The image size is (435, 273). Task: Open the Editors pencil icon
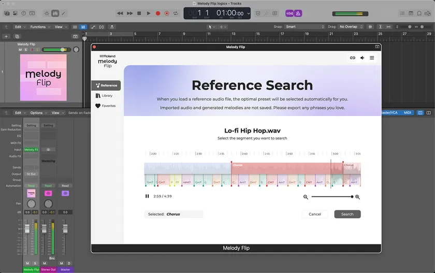pos(64,13)
